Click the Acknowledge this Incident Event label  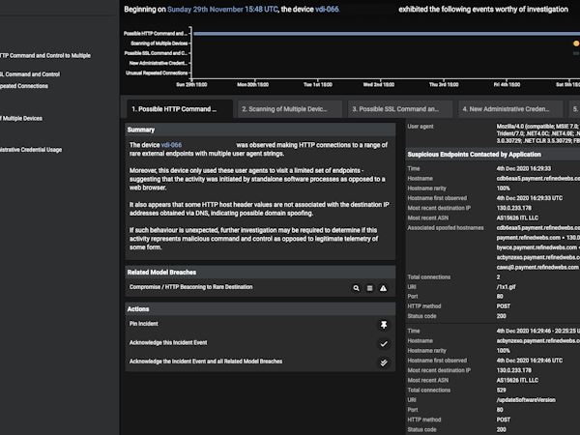point(168,342)
